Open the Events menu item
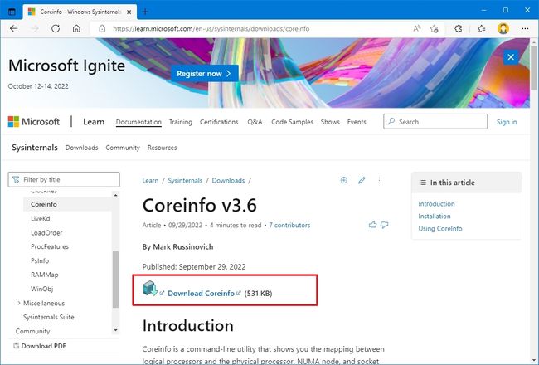Viewport: 539px width, 365px height. [357, 122]
